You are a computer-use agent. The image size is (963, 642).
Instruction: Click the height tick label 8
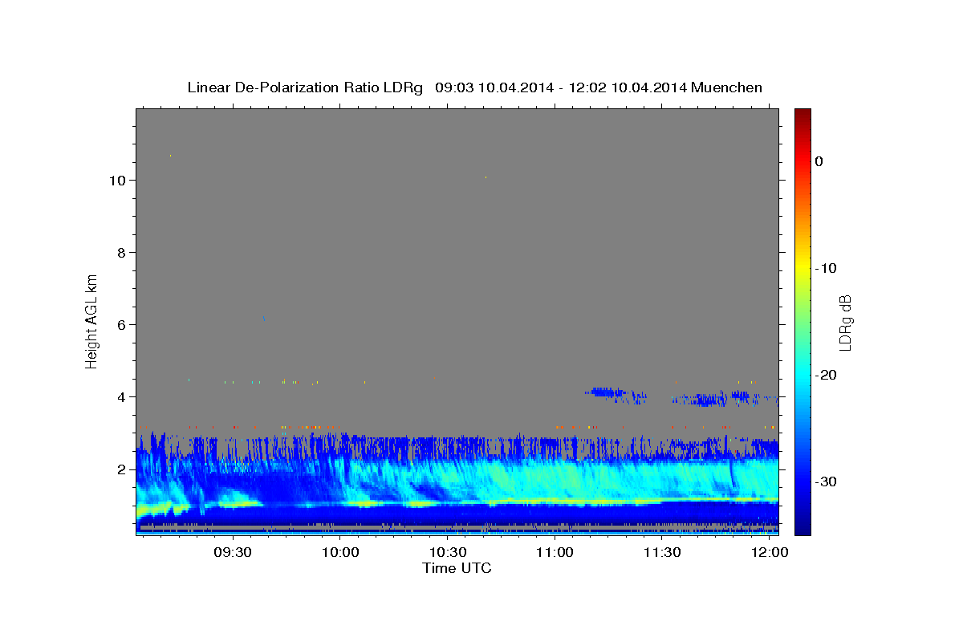click(122, 252)
